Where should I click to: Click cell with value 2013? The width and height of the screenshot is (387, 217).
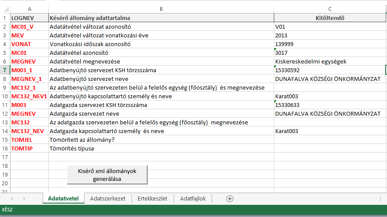(330, 36)
